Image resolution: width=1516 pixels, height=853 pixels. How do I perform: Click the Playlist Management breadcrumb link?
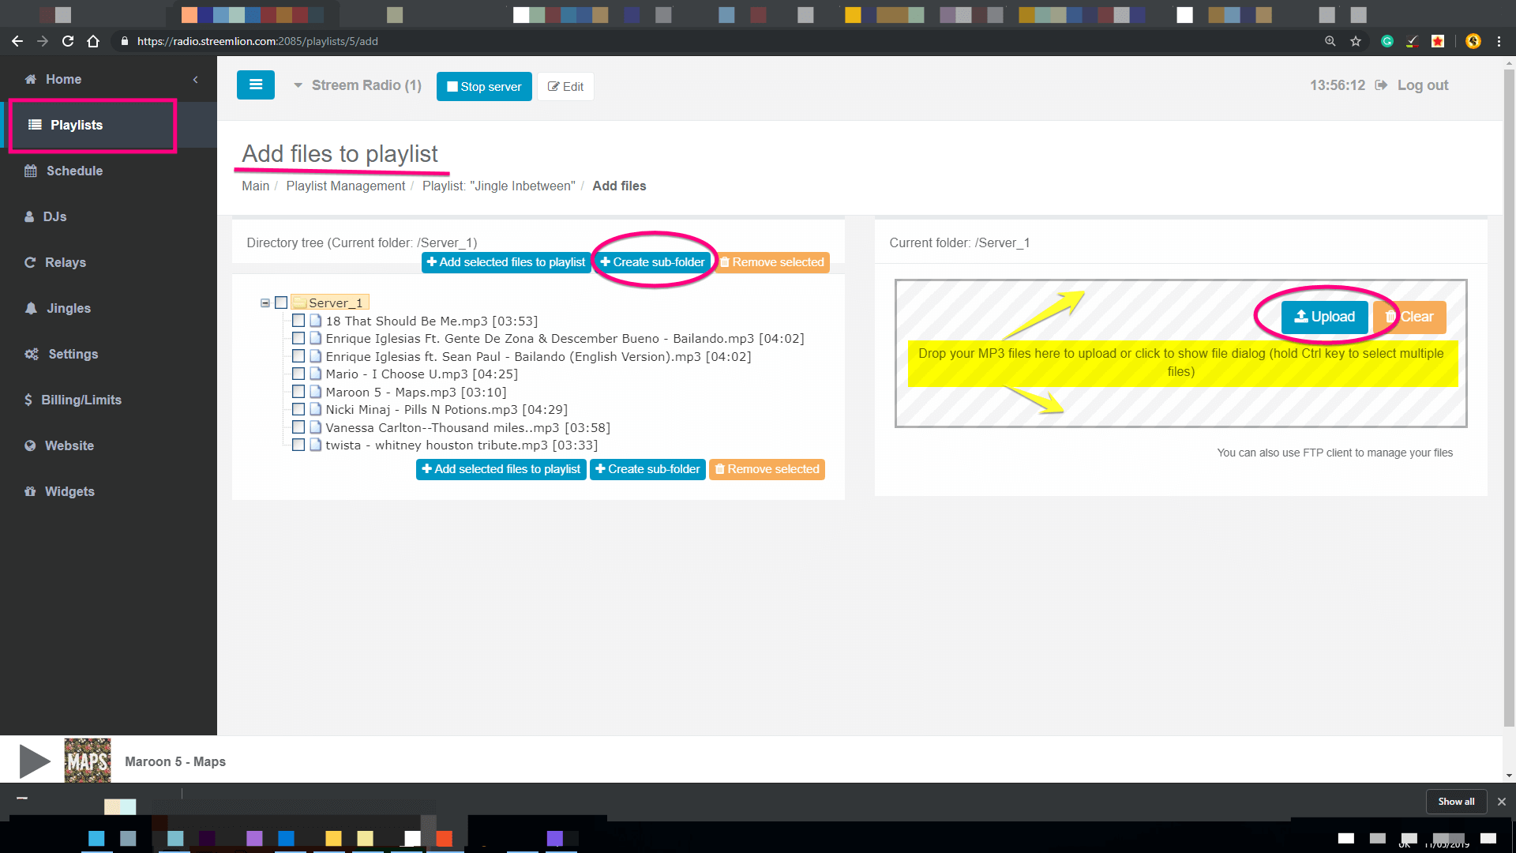coord(345,186)
